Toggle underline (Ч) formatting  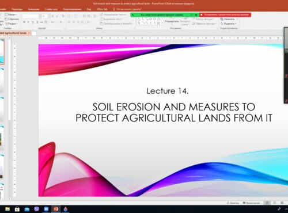pos(33,22)
